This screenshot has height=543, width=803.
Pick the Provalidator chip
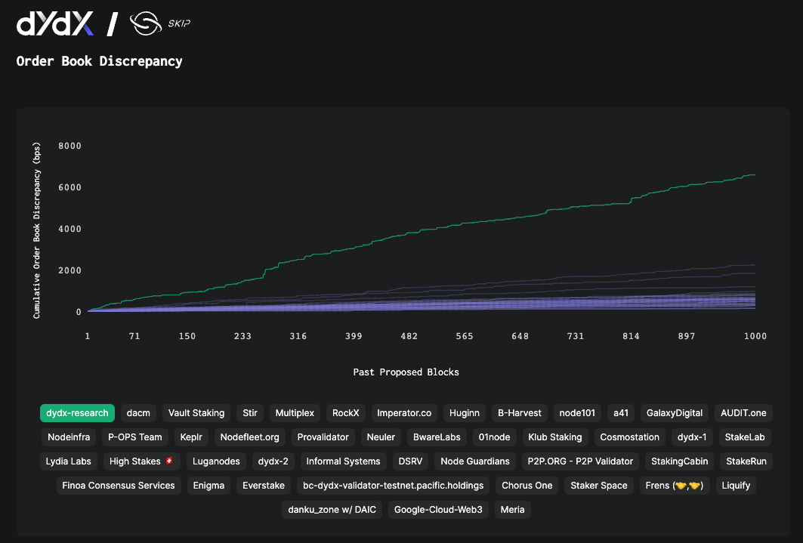tap(323, 437)
